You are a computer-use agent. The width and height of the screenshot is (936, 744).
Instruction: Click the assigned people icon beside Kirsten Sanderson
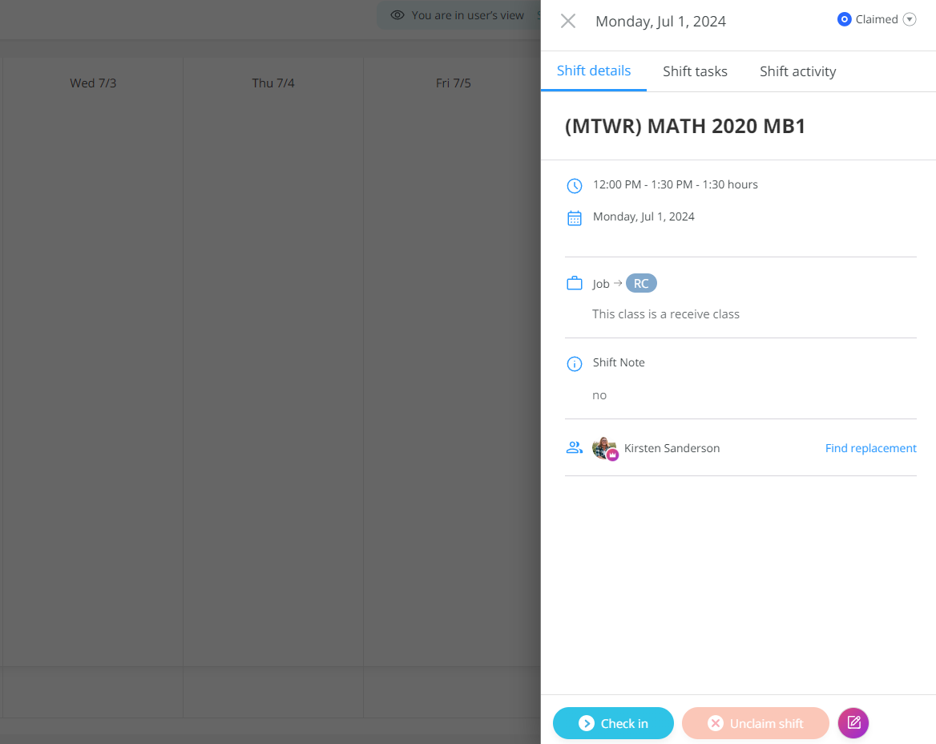574,447
